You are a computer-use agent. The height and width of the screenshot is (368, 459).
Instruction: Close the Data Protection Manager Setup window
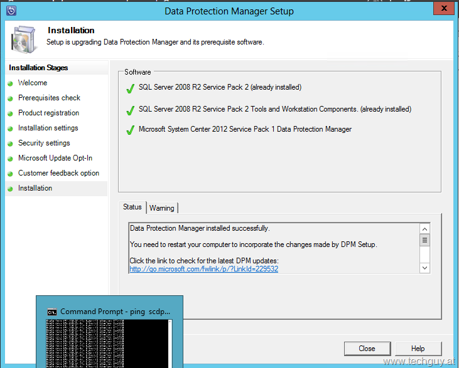pyautogui.click(x=444, y=8)
